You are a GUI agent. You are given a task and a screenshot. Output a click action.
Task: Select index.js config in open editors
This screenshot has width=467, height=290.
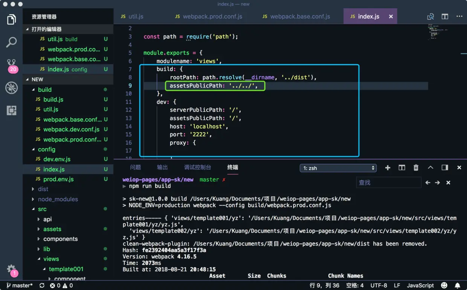click(x=68, y=69)
